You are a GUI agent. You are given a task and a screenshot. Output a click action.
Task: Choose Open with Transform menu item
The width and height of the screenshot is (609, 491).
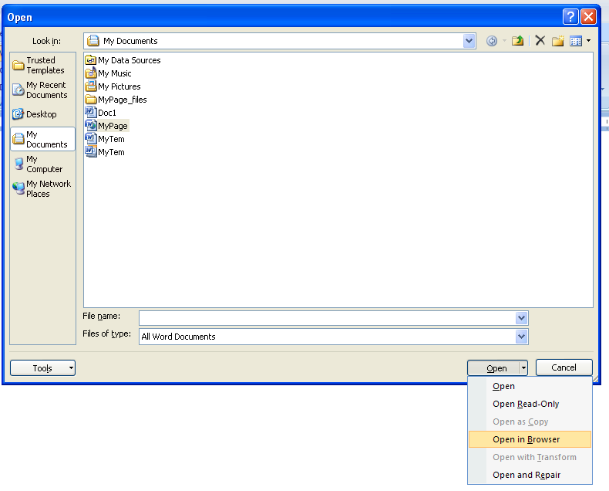click(530, 457)
